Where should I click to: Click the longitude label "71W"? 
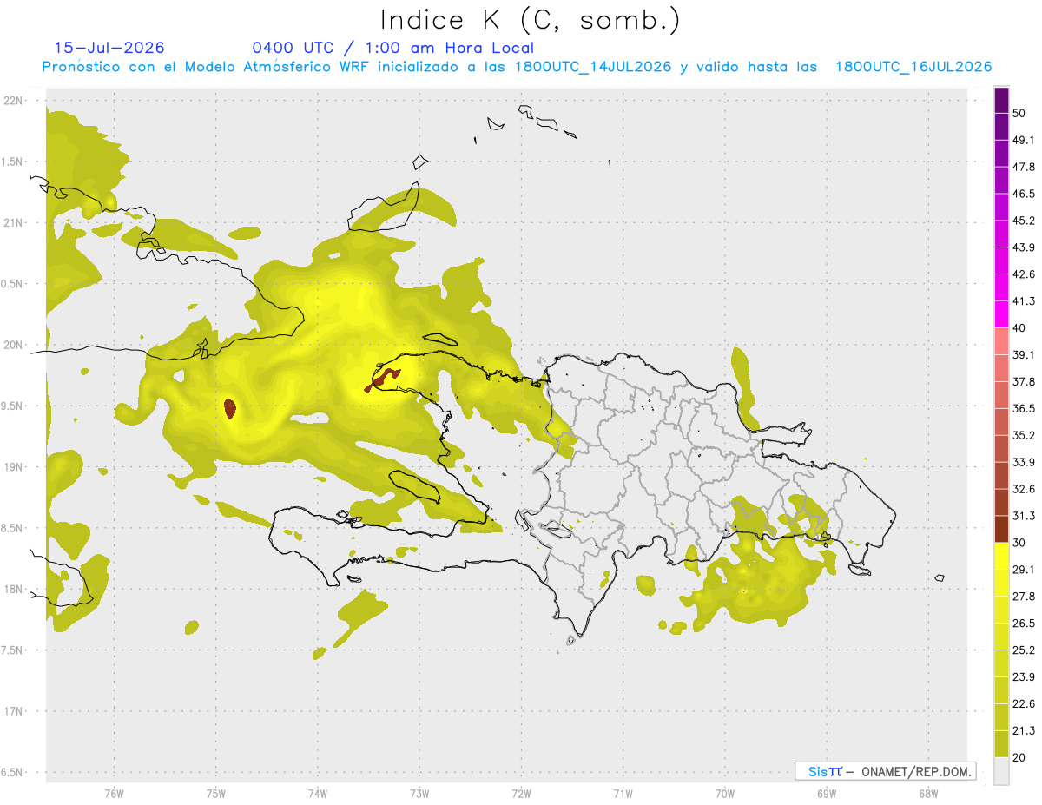(x=623, y=793)
